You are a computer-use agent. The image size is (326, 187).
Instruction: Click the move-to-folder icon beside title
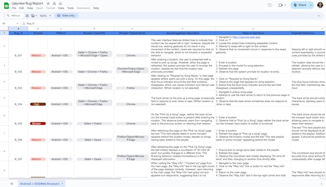click(54, 3)
